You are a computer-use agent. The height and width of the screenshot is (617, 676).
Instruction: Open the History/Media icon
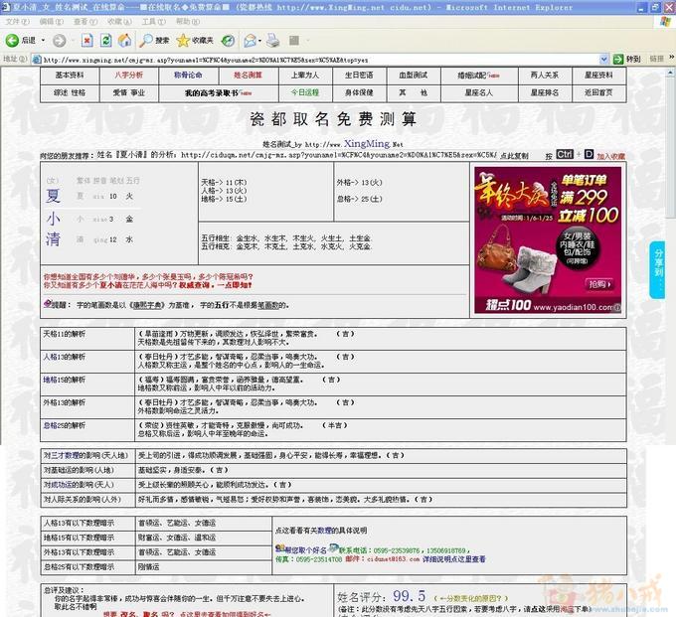[x=228, y=41]
